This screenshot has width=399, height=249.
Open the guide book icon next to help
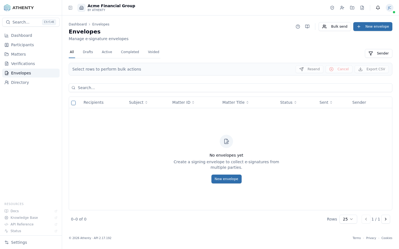click(x=307, y=27)
